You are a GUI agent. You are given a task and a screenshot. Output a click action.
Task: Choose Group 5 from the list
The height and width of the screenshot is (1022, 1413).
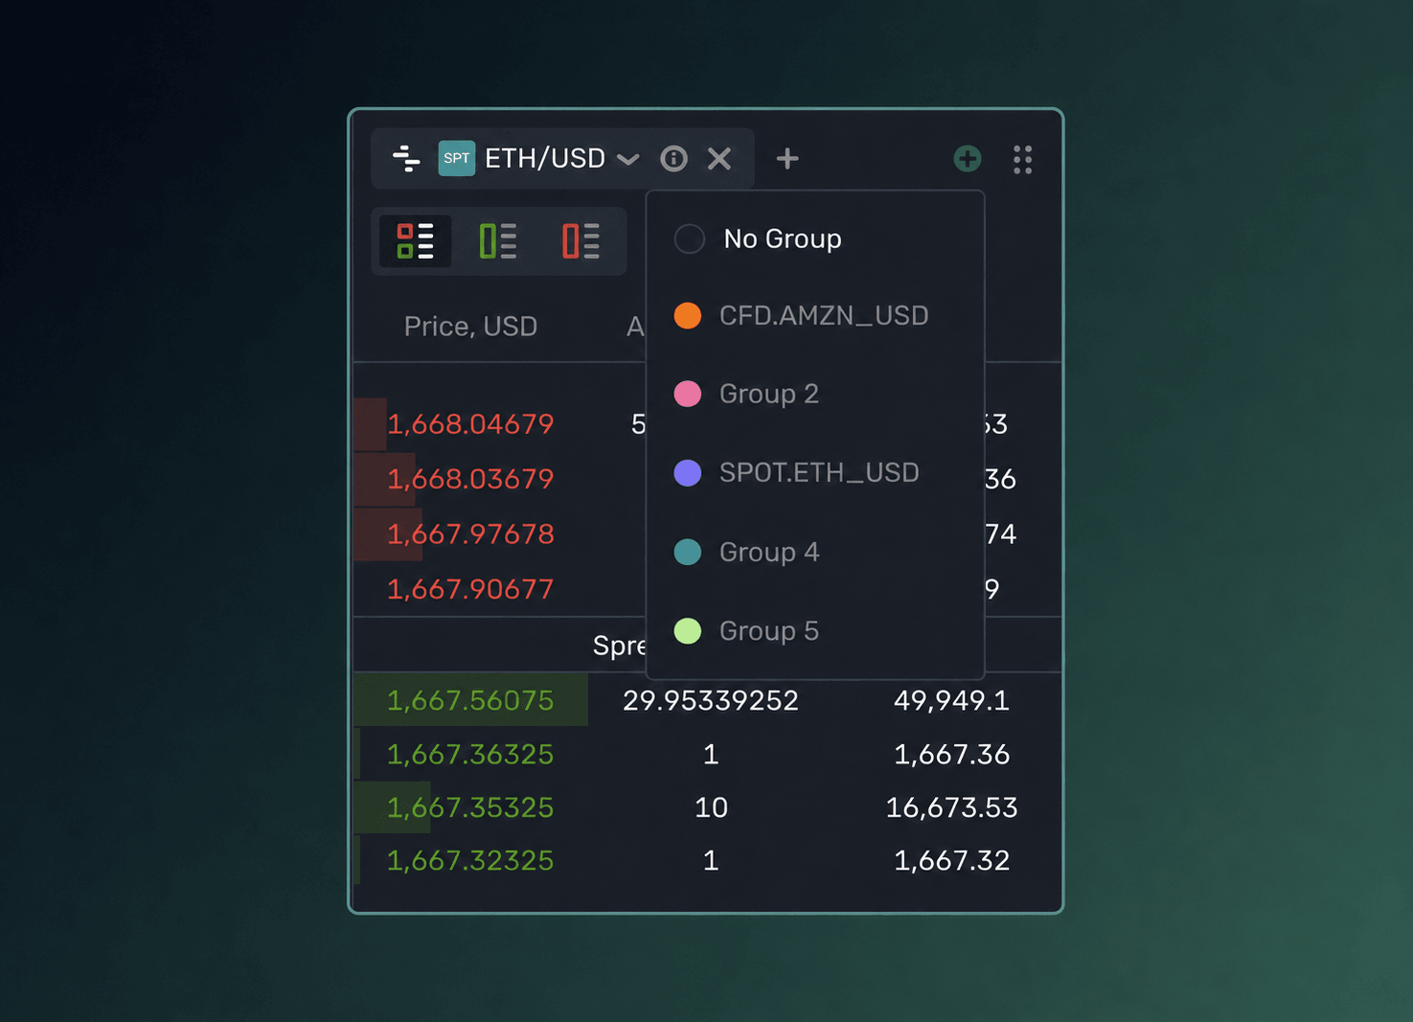tap(815, 631)
